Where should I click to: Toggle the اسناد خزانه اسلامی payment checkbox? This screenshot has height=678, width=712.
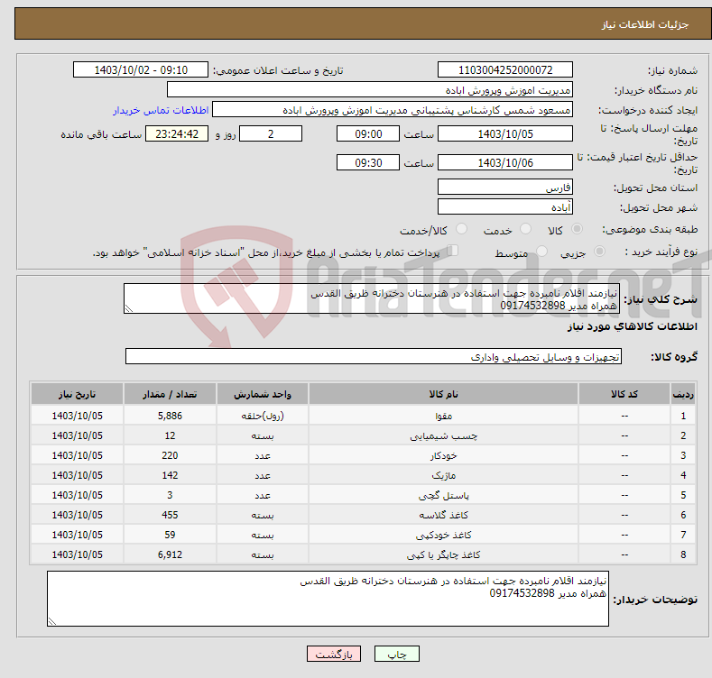453,251
